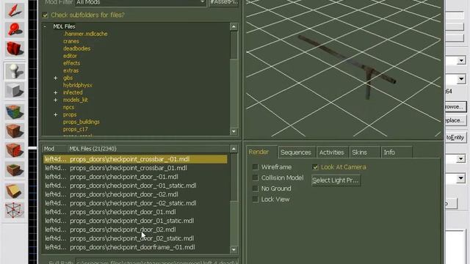Click folder tree scrollbar up arrow
This screenshot has height=264, width=470.
click(234, 27)
